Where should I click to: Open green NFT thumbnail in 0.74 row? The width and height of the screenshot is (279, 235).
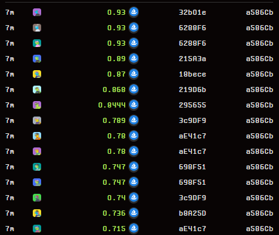[37, 198]
